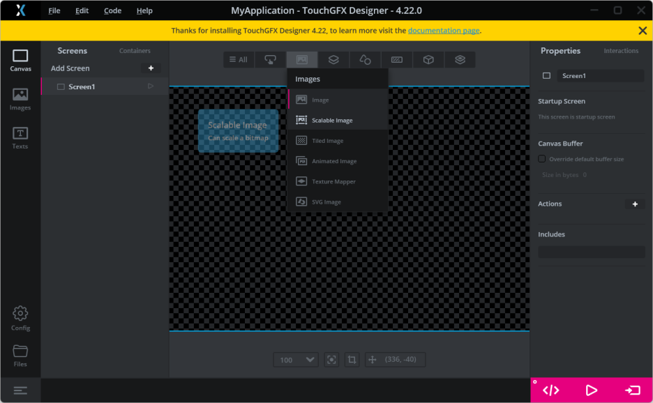Image resolution: width=653 pixels, height=403 pixels.
Task: Open the Code menu
Action: [x=112, y=10]
